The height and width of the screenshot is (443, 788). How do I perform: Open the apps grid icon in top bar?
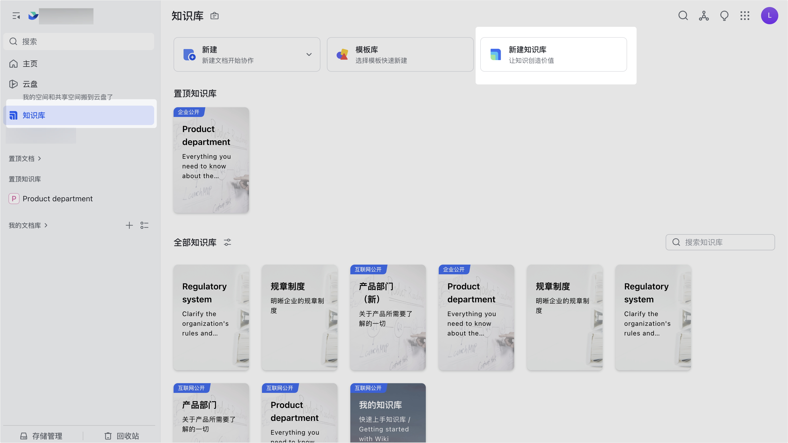[745, 16]
